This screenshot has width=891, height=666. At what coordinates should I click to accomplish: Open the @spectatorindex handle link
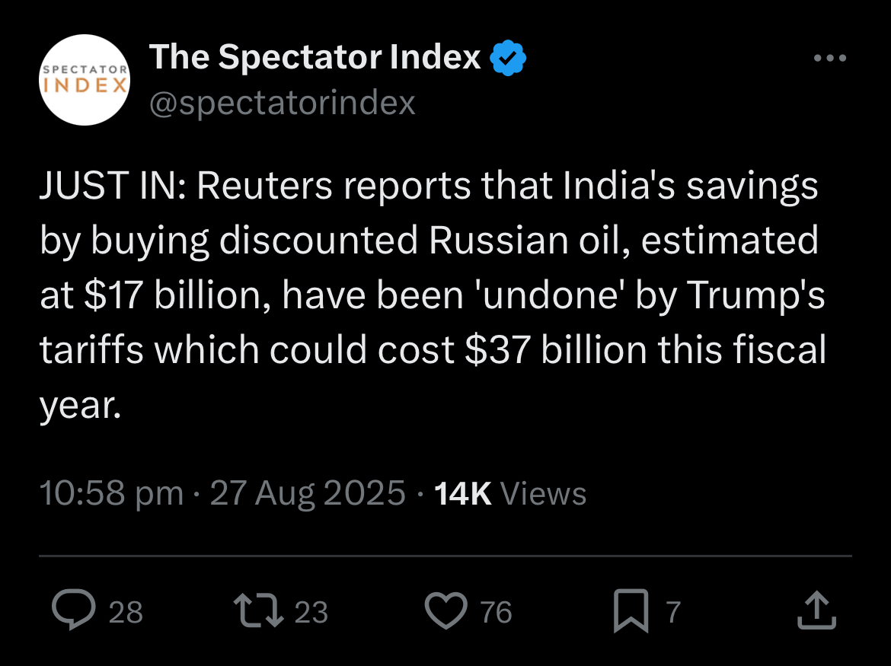(283, 102)
